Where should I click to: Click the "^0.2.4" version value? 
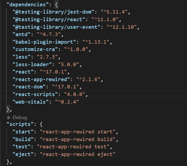[x=67, y=102]
